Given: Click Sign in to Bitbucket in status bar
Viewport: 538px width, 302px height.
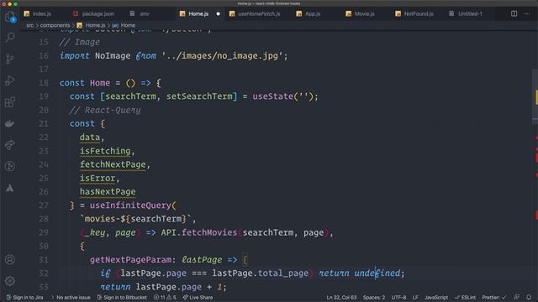Looking at the screenshot, I should [122, 297].
